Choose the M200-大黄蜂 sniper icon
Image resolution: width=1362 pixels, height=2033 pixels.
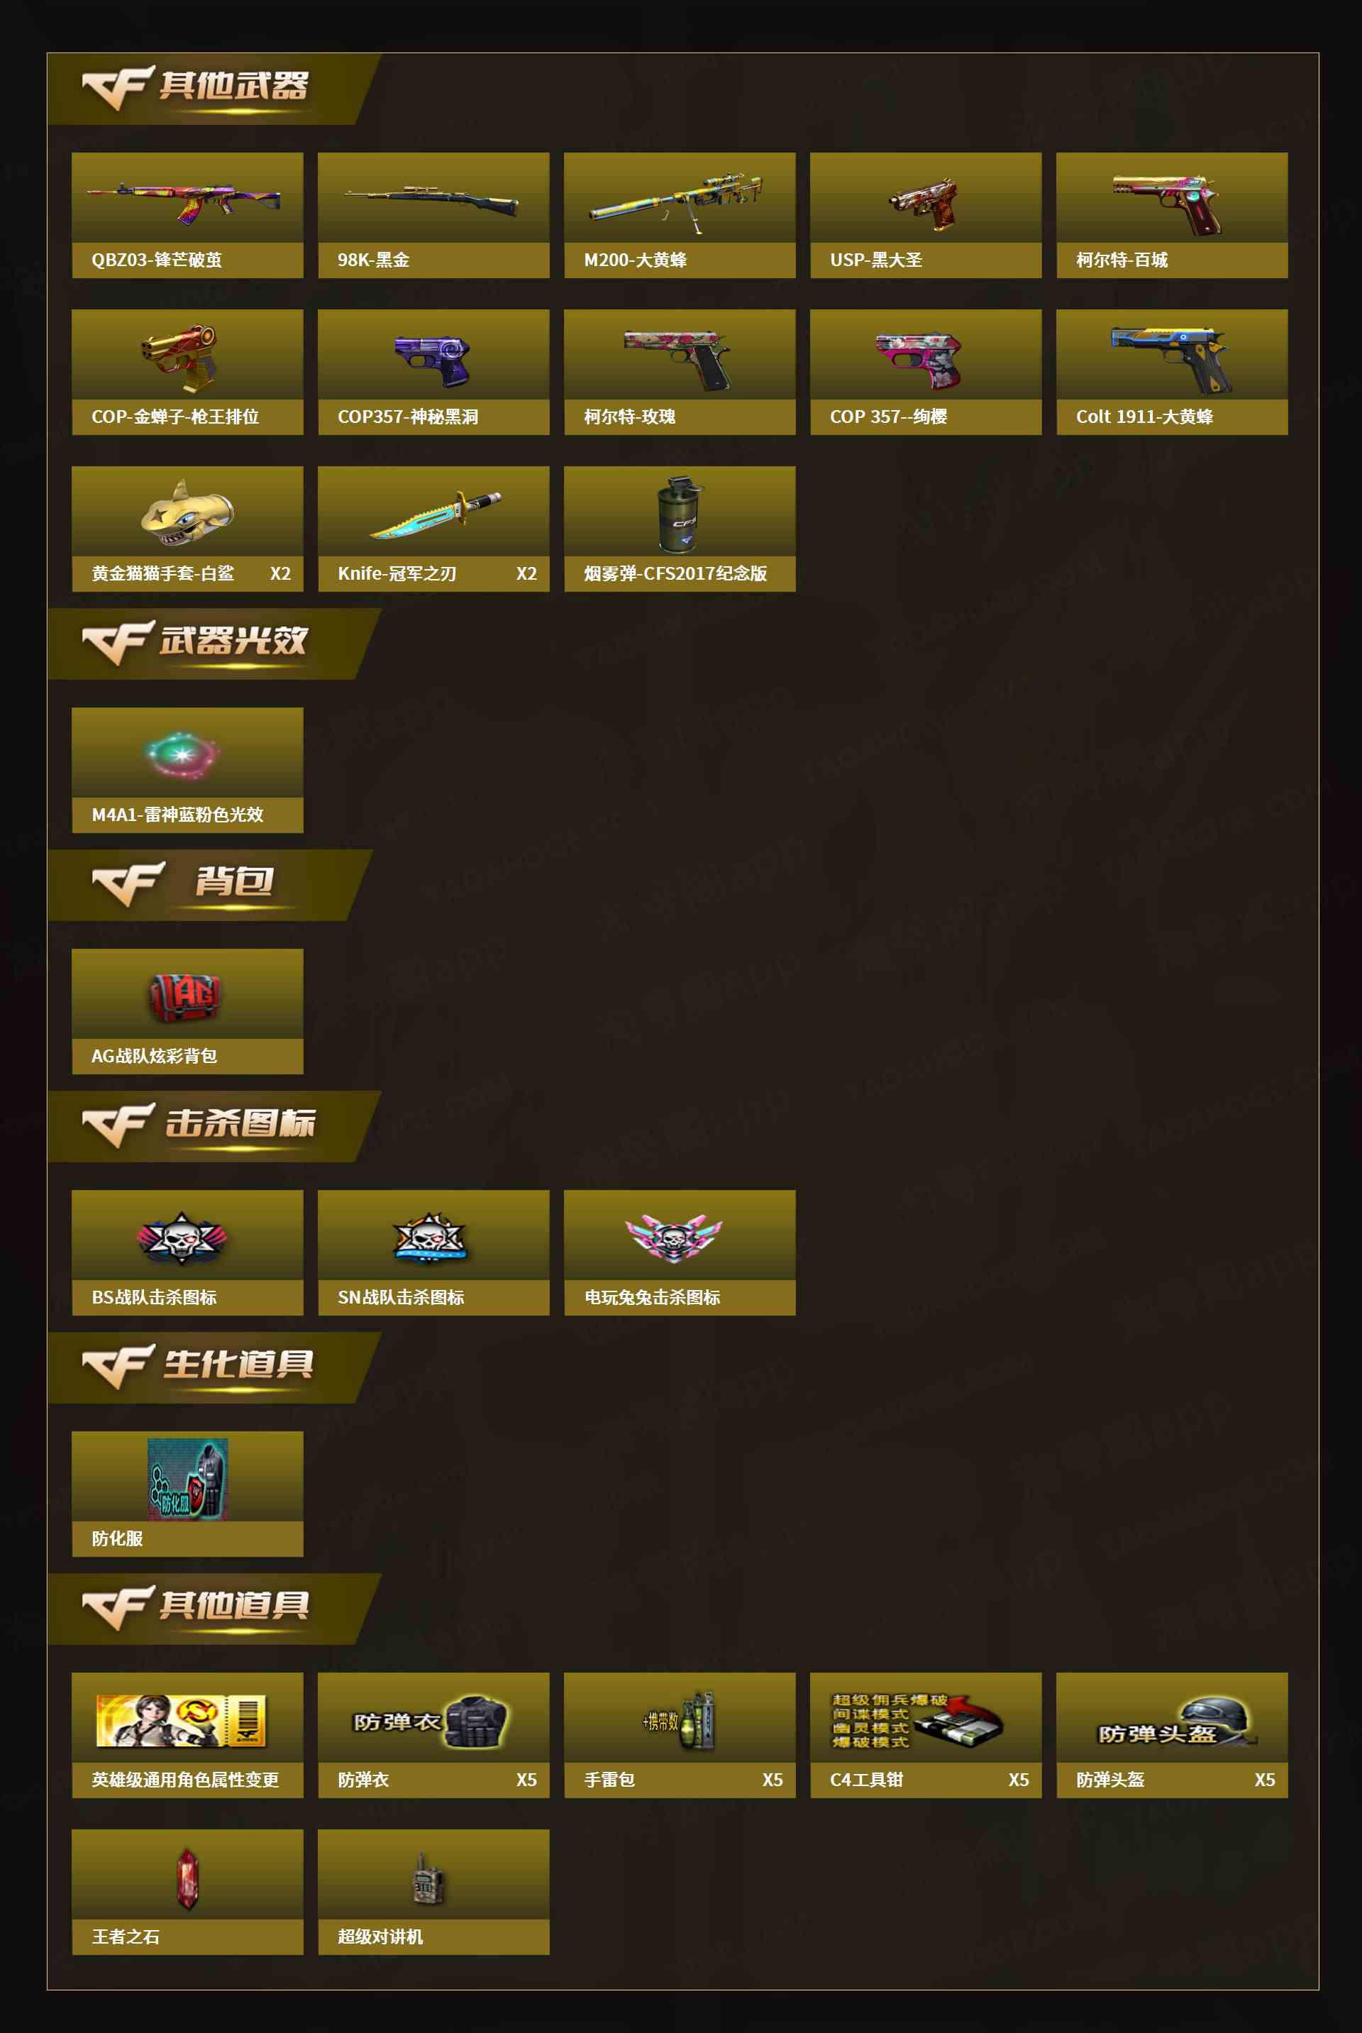[x=676, y=202]
